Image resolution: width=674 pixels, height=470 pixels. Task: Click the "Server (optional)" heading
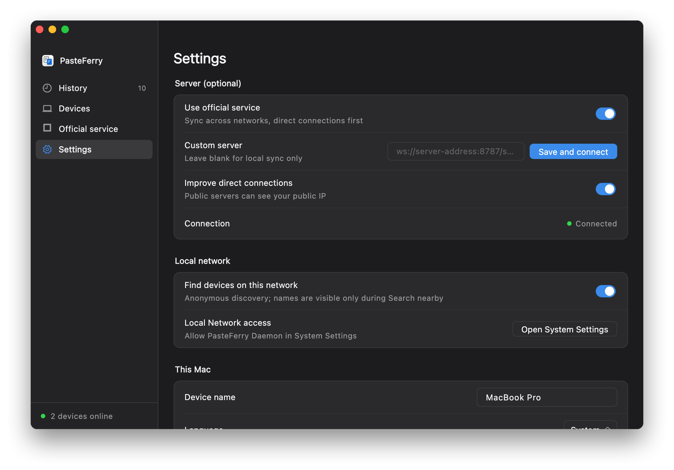(208, 83)
